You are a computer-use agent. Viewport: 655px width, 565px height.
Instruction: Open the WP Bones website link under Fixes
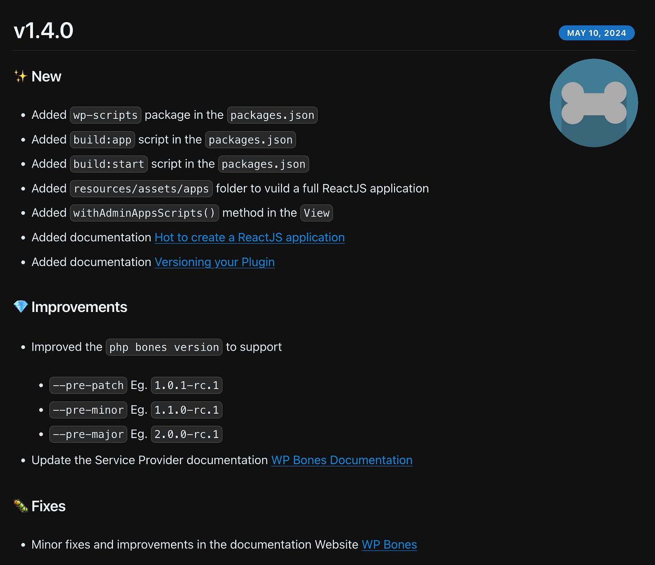tap(389, 544)
